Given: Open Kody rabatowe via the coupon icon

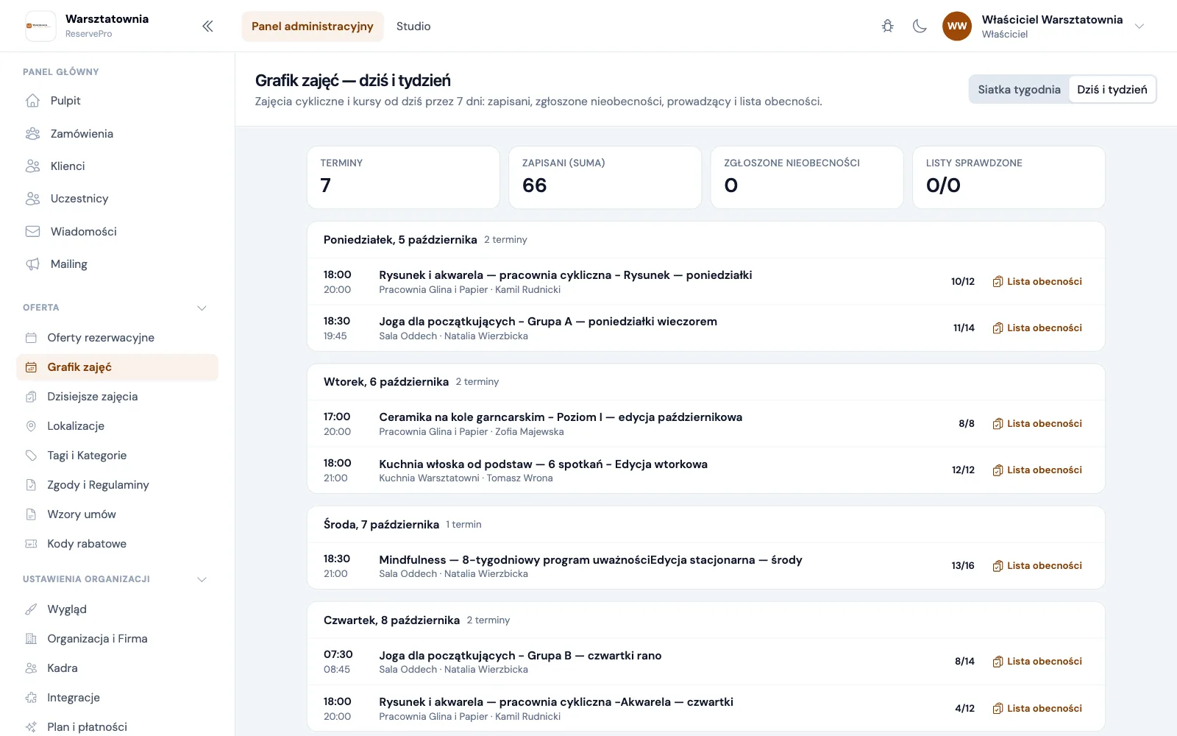Looking at the screenshot, I should 31,544.
